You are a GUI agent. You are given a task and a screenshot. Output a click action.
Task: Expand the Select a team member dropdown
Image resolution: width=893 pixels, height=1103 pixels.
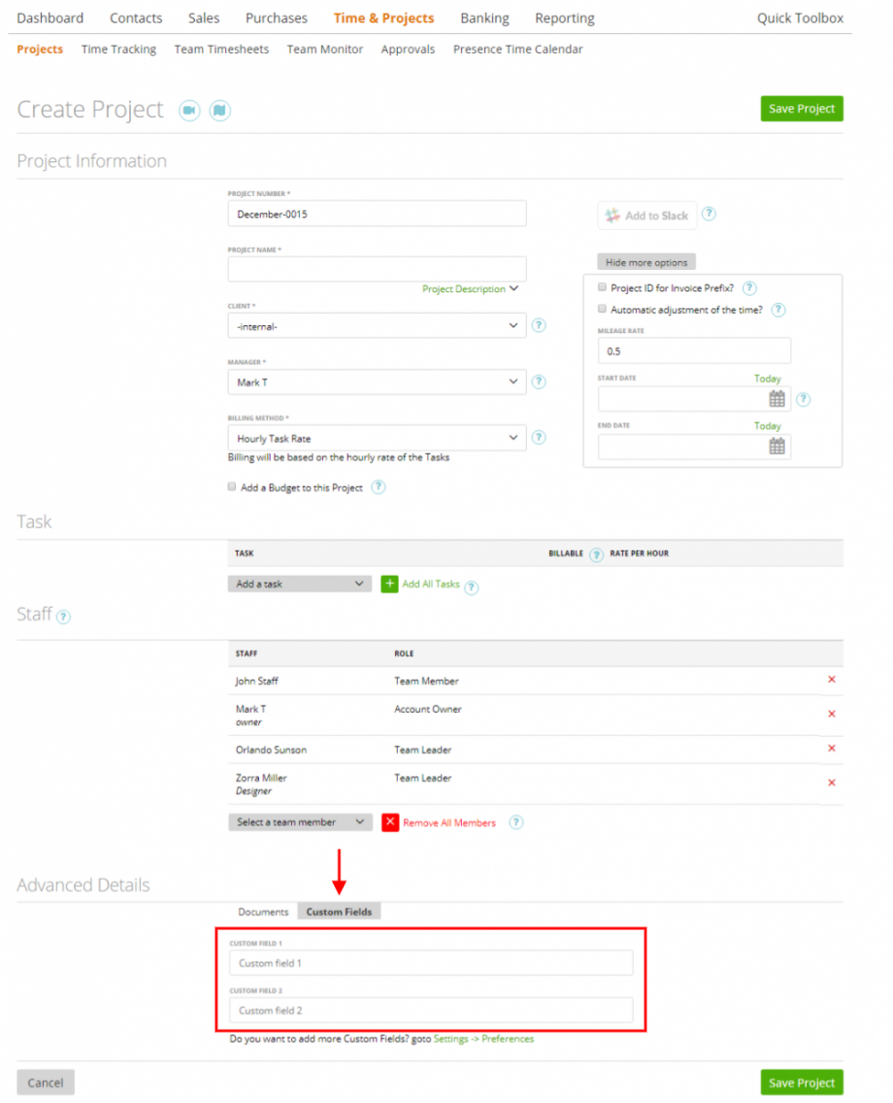(299, 821)
